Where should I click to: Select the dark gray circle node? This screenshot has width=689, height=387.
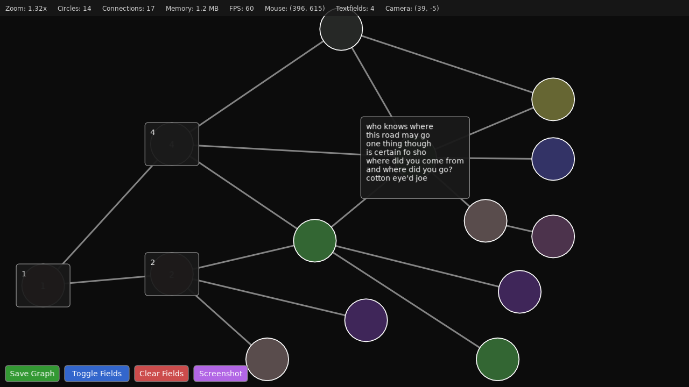click(x=341, y=29)
